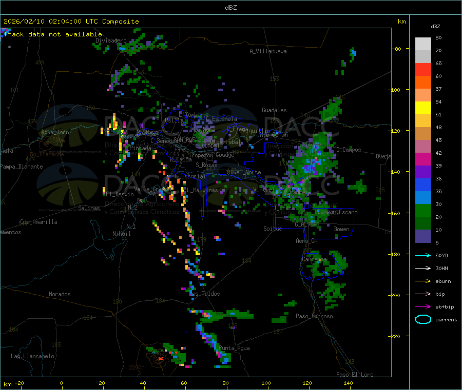Viewport: 462px width, 390px height.
Task: Click the '0' km tick on the bottom axis
Action: coord(61,383)
